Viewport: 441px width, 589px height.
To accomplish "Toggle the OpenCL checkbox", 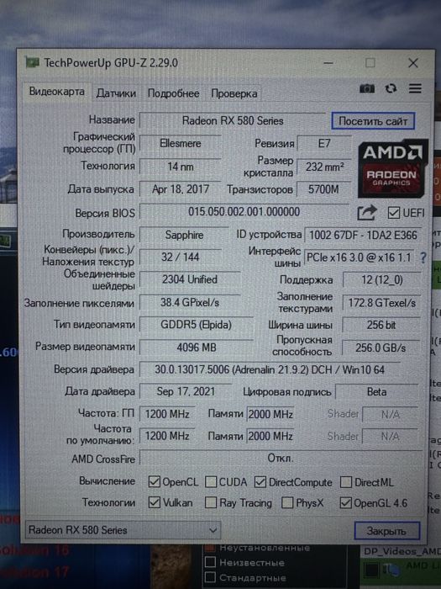I will coord(154,481).
